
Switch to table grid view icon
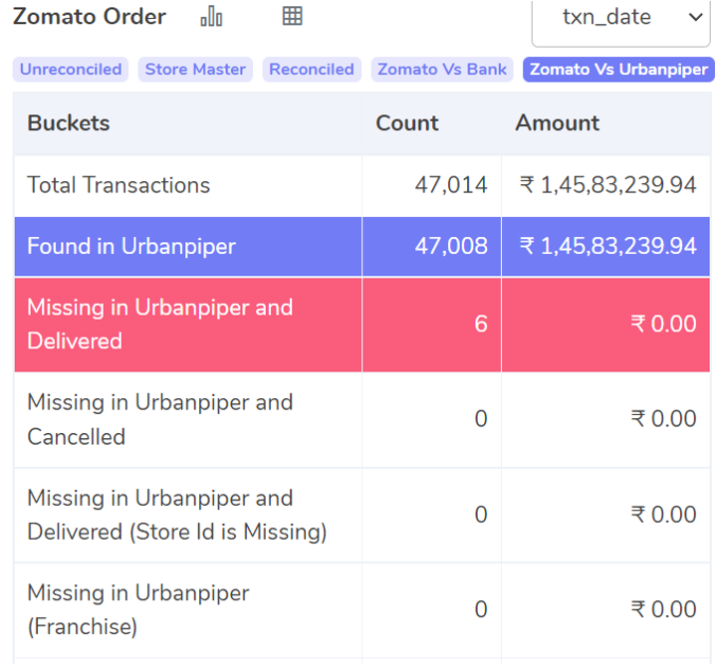pos(292,16)
